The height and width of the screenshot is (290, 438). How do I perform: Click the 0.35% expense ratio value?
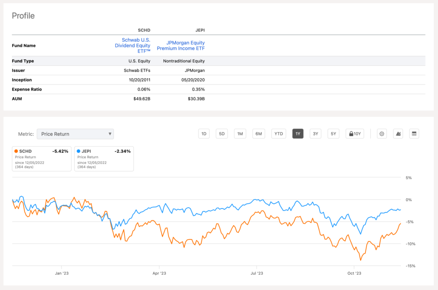pyautogui.click(x=198, y=89)
